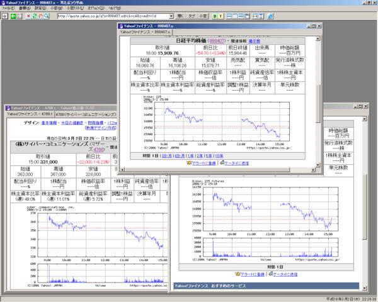Image resolution: width=378 pixels, height=302 pixels.
Task: Click the mobile phone icon beside the front window's send-to-mobile link
Action: pos(222,163)
